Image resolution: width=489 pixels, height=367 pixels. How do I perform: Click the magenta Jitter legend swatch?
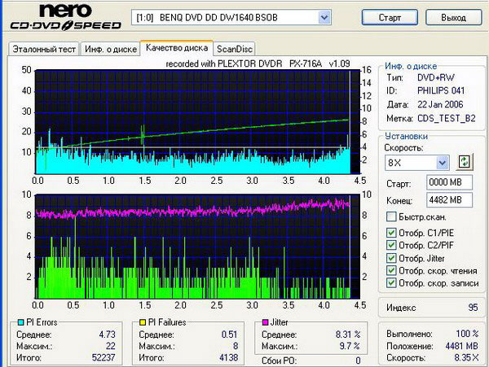265,322
